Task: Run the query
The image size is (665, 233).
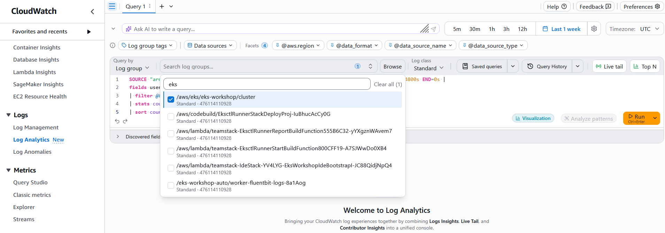Action: point(636,118)
